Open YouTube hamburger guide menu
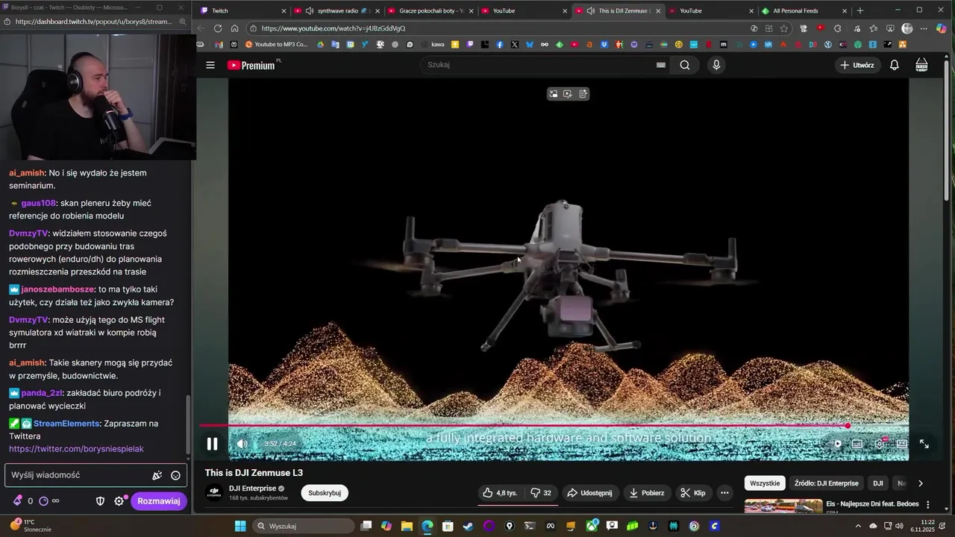Screen dimensions: 955x537 coord(210,65)
